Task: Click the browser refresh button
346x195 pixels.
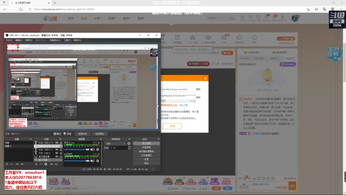Action: pos(21,9)
